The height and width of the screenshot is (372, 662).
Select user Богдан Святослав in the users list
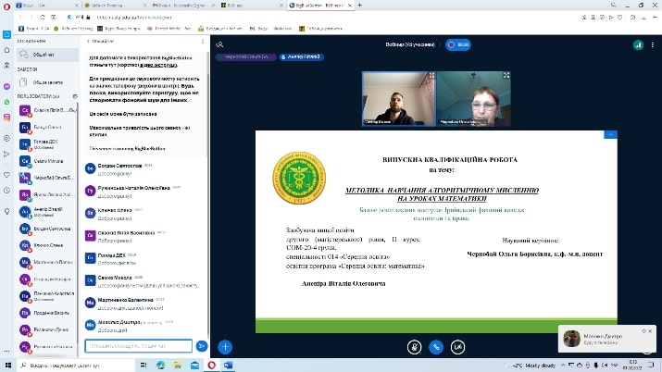click(x=48, y=229)
